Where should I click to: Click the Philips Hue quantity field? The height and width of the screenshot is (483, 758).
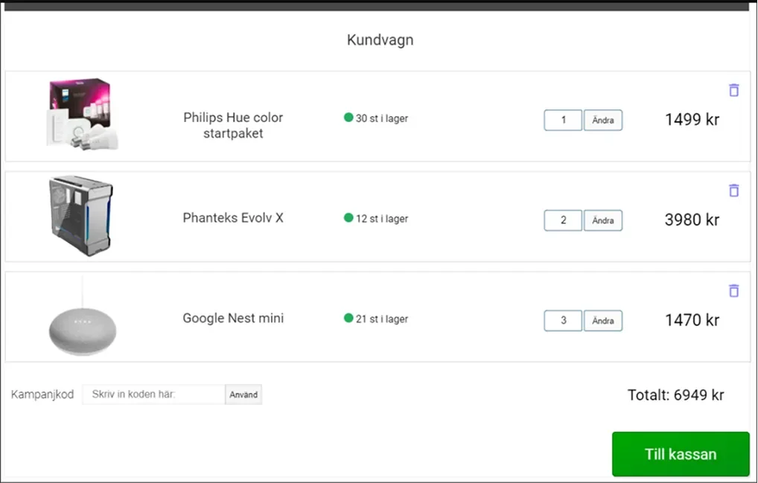(563, 120)
